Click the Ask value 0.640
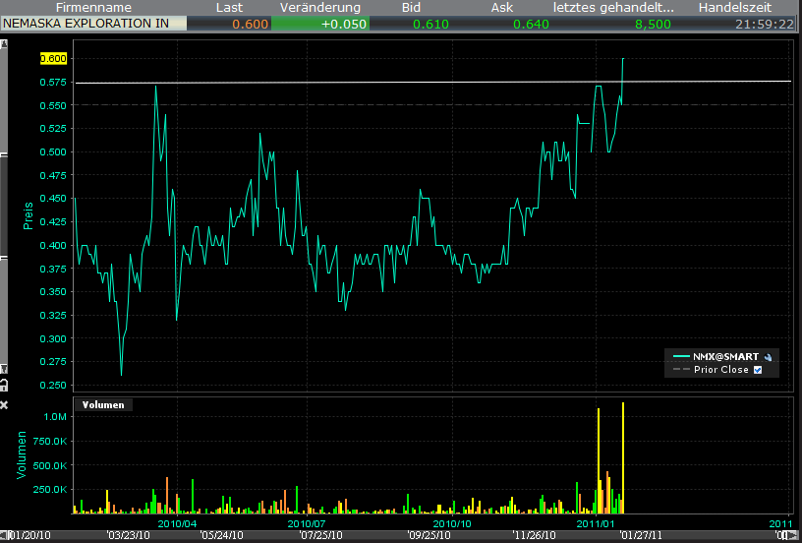The height and width of the screenshot is (543, 802). [x=529, y=24]
